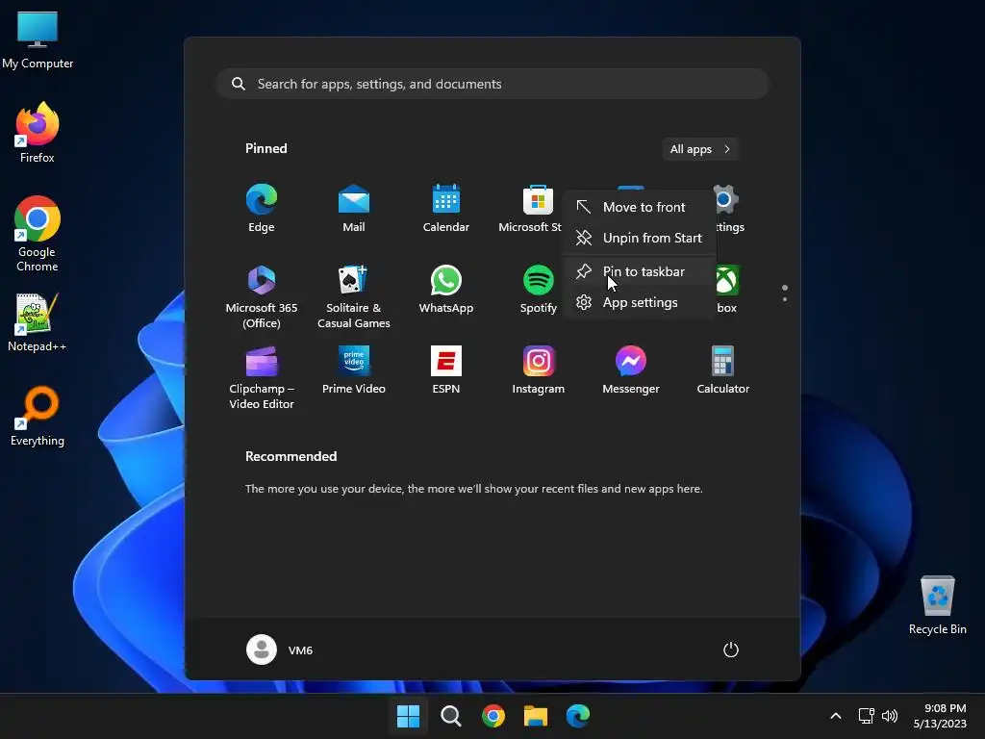Open the VM6 user account menu
This screenshot has height=739, width=985.
[280, 650]
